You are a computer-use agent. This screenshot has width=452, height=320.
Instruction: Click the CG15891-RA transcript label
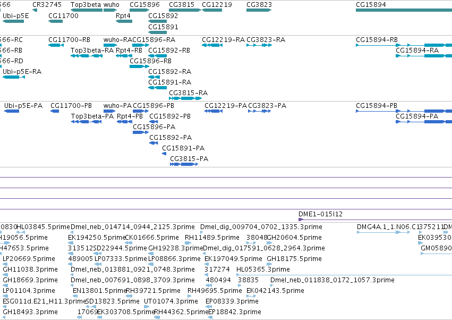(x=170, y=82)
